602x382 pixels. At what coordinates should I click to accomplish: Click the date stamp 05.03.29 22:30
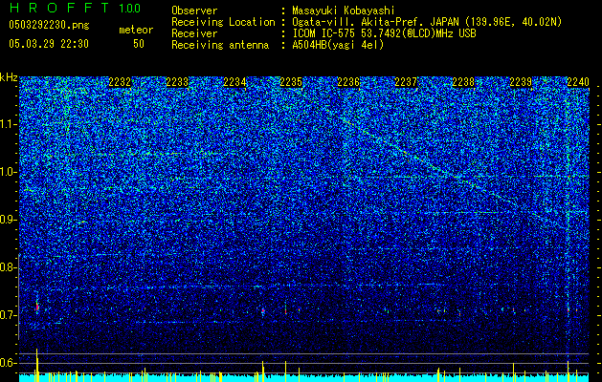click(x=49, y=44)
